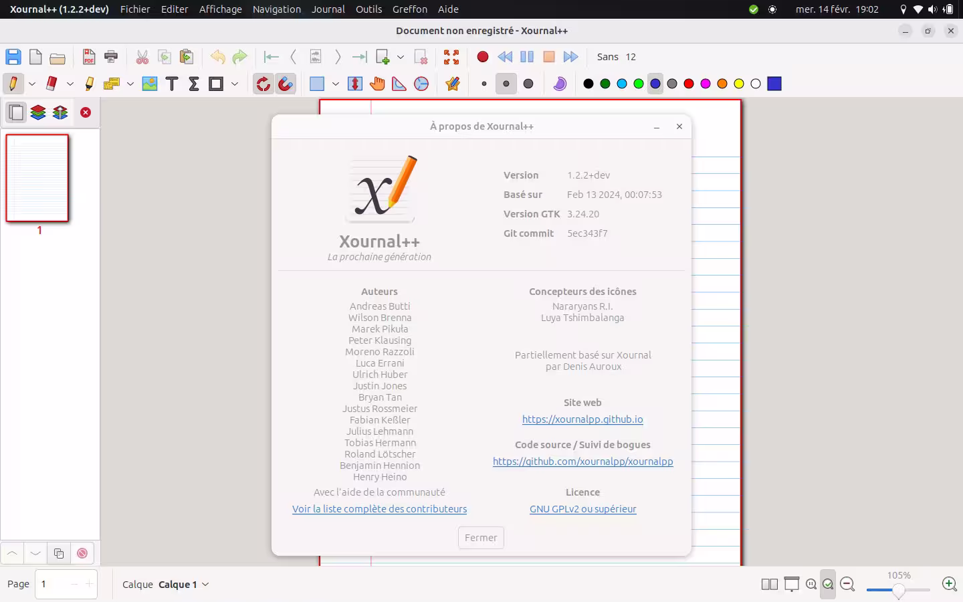Click the Fermer button in the dialog
The width and height of the screenshot is (963, 602).
481,538
